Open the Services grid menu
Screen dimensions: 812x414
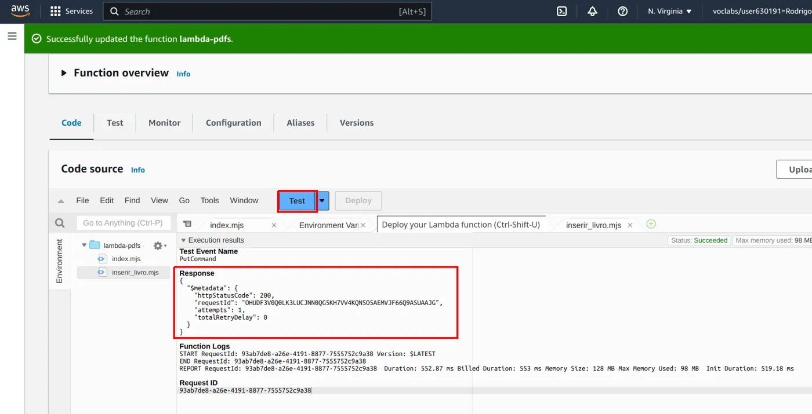pos(72,11)
